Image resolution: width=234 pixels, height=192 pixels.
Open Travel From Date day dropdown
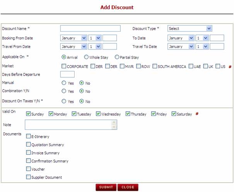[94, 46]
